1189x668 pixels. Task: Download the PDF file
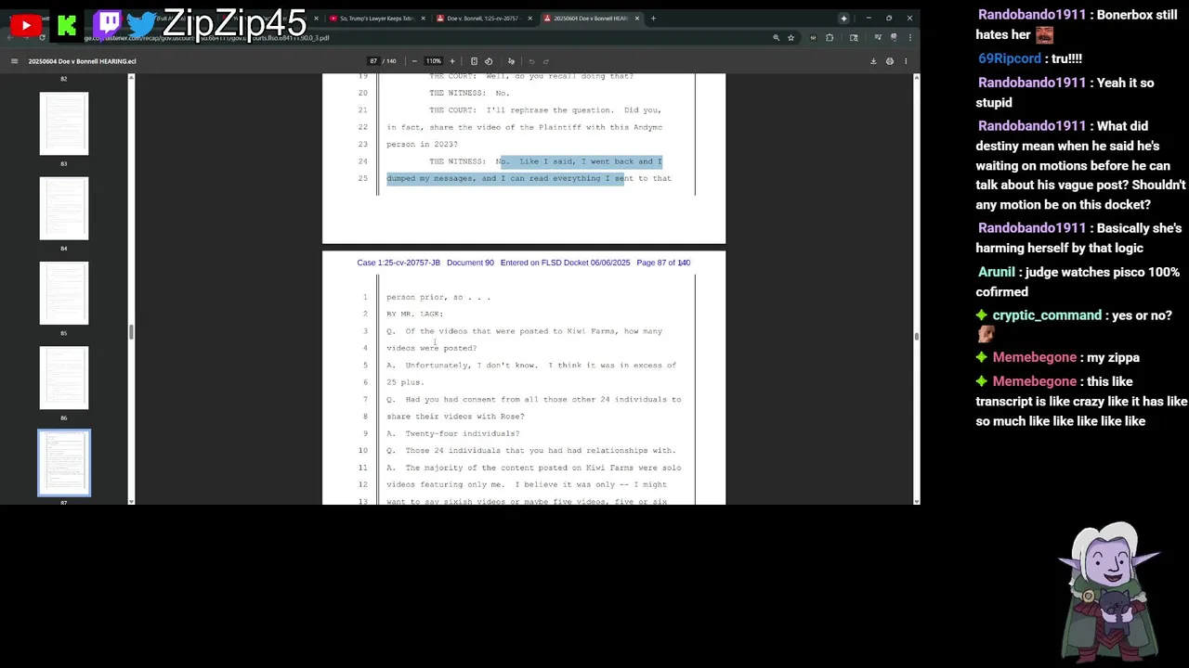[873, 61]
